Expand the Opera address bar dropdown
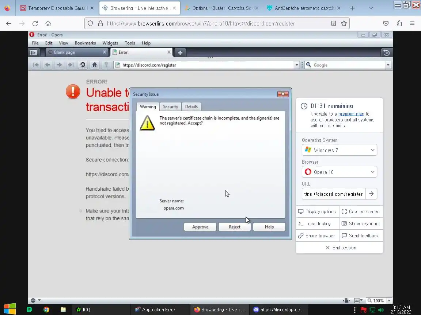Viewport: 421px width, 315px height. (297, 65)
